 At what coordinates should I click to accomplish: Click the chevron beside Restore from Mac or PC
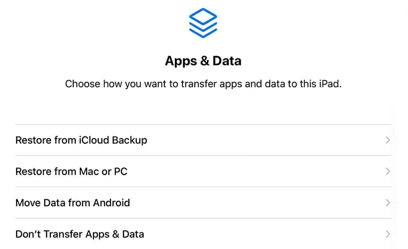pyautogui.click(x=388, y=172)
